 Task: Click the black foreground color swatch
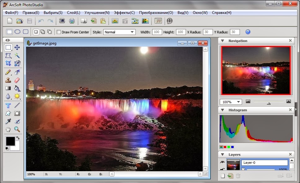10,141
